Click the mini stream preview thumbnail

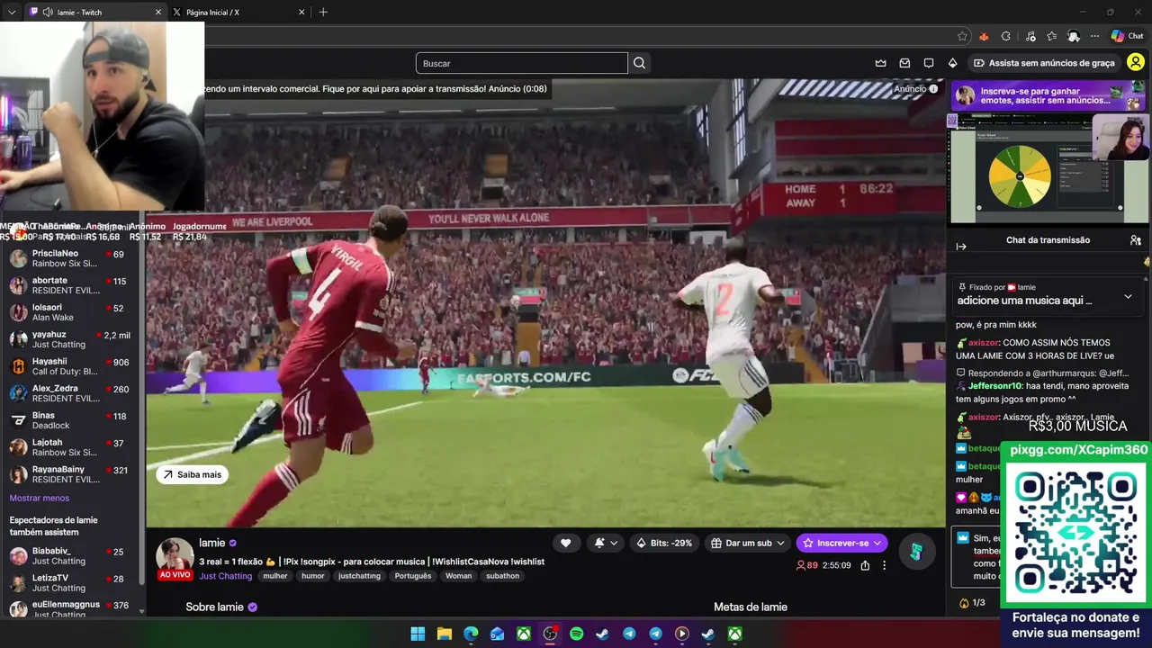(x=1048, y=167)
